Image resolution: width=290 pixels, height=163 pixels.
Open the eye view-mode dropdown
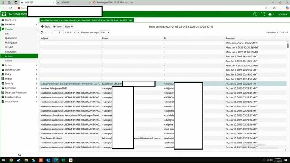271,14
